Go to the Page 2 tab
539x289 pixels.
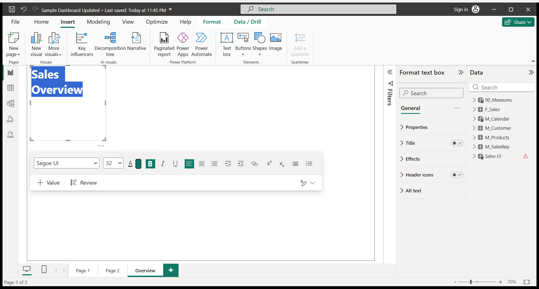pyautogui.click(x=112, y=271)
